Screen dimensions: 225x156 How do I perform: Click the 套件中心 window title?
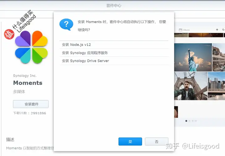tap(114, 6)
